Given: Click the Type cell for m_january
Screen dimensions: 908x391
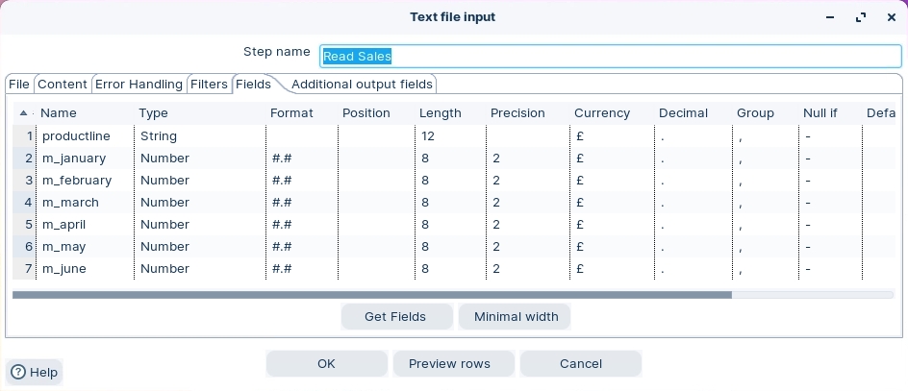Looking at the screenshot, I should (200, 159).
